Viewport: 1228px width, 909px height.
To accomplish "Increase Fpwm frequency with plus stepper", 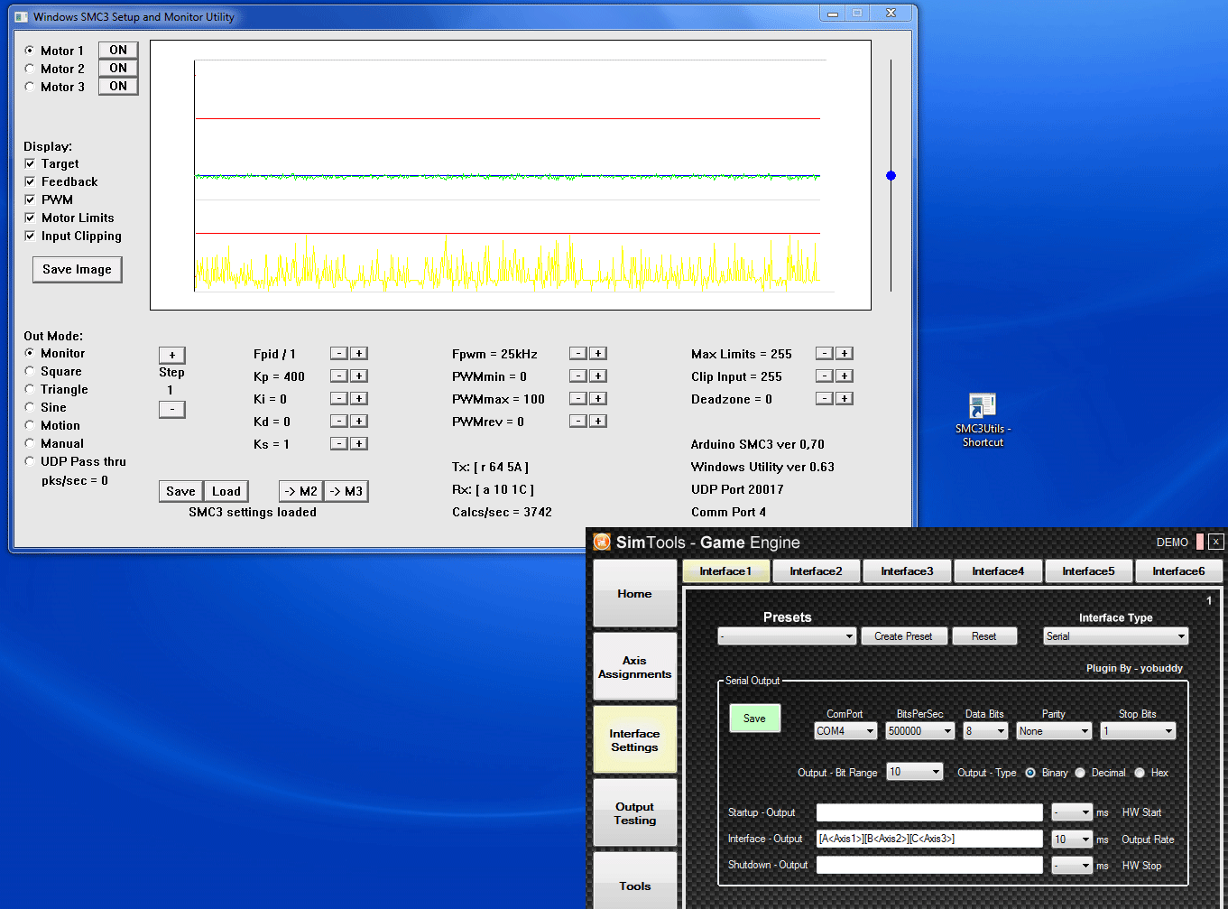I will pos(598,354).
